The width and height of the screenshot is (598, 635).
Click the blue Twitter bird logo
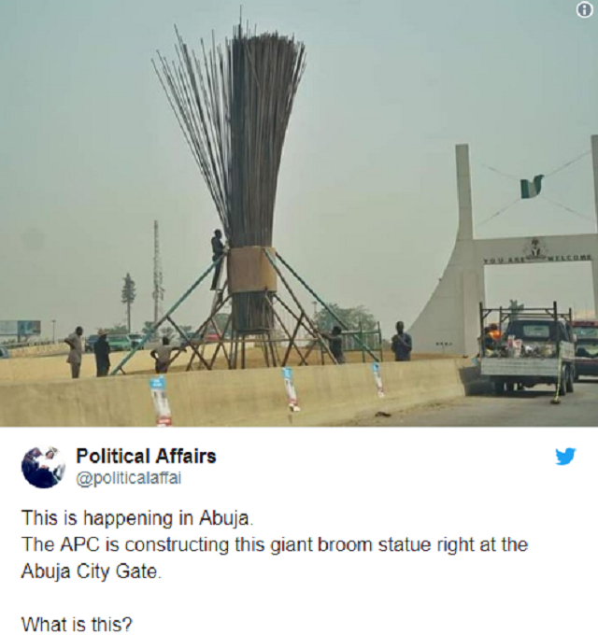click(565, 457)
